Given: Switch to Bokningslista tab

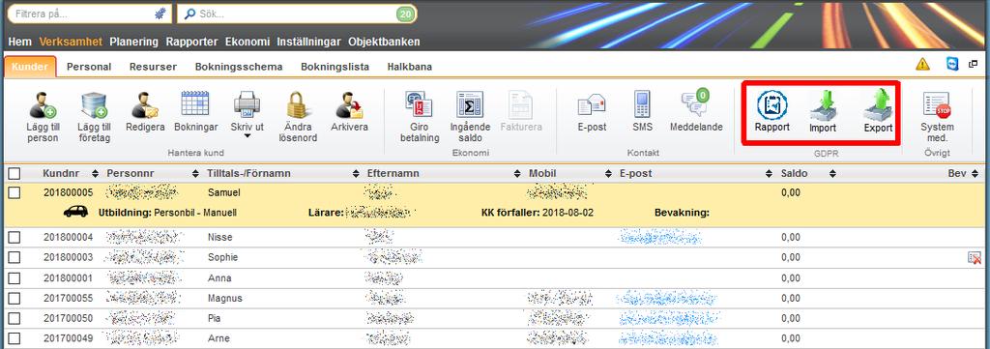Looking at the screenshot, I should click(x=335, y=67).
